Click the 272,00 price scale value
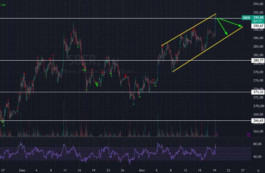265x173 pixels. click(x=258, y=97)
